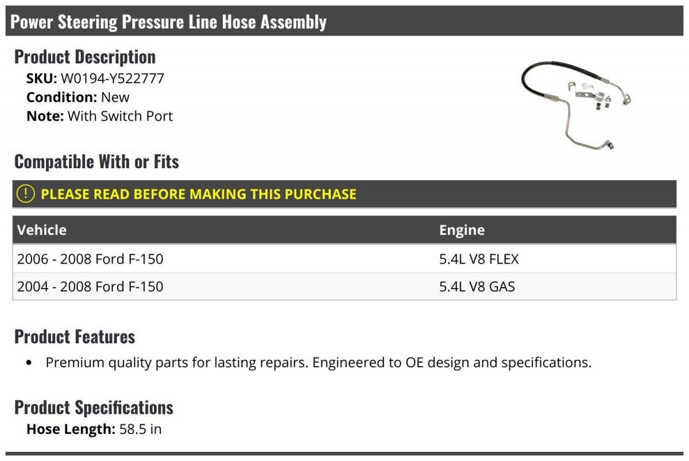Click the Vehicle column header
The width and height of the screenshot is (689, 461).
42,230
